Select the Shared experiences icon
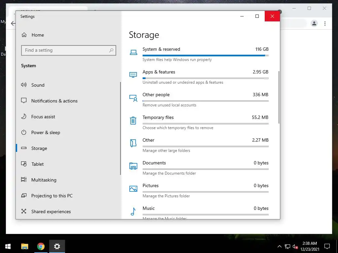This screenshot has height=253, width=338. click(24, 211)
